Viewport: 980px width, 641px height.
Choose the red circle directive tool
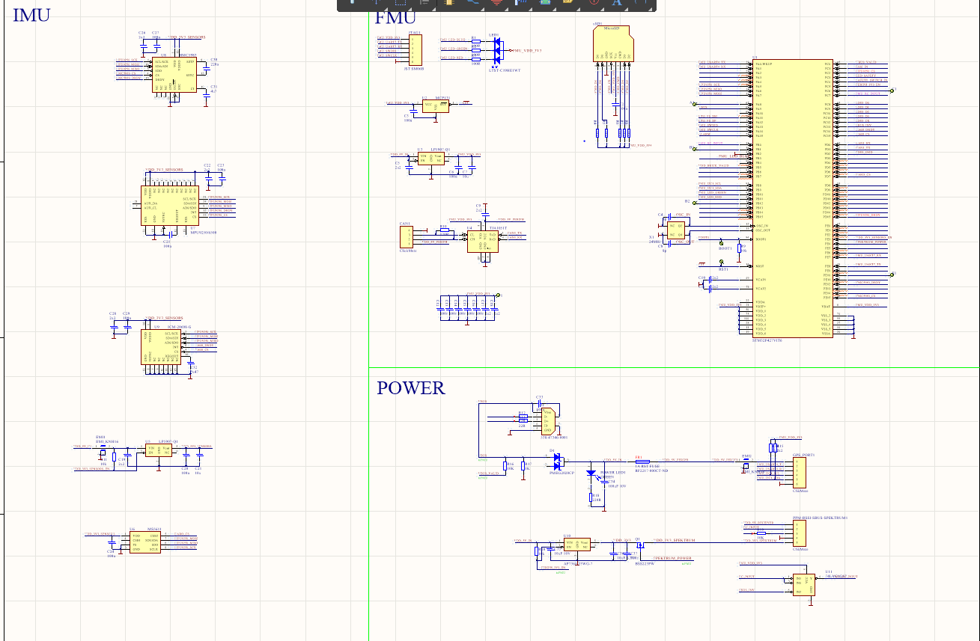594,3
